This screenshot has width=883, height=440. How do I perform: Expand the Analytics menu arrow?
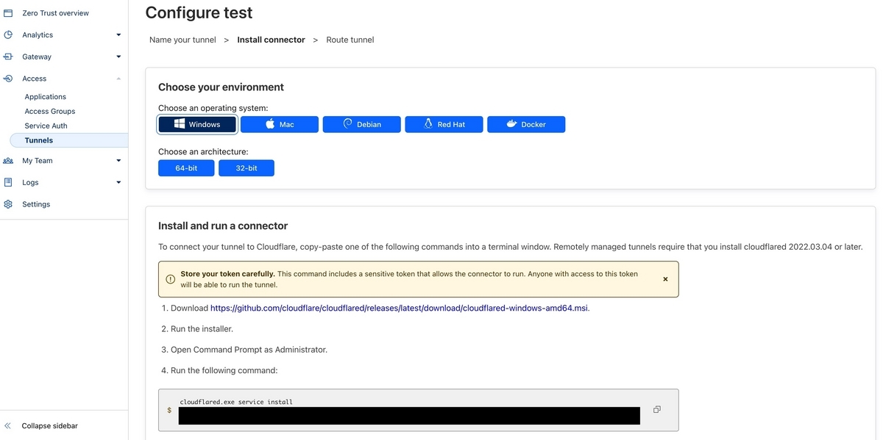(118, 35)
